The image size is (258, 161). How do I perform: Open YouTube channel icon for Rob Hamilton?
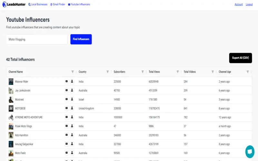coord(66,135)
